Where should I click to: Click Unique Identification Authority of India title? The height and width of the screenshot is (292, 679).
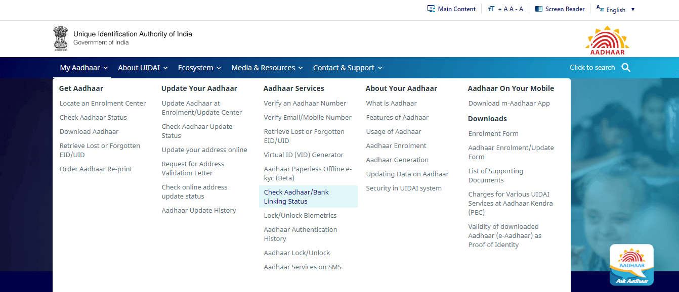(x=133, y=34)
